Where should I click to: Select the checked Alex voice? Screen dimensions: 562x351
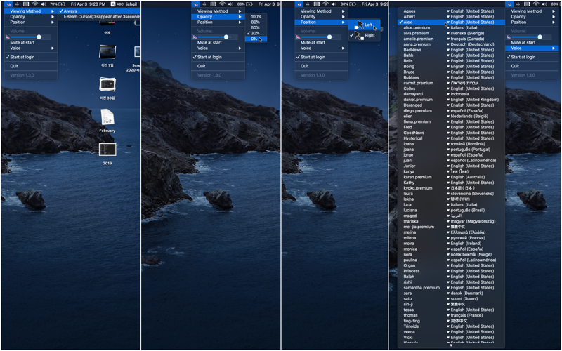point(451,22)
